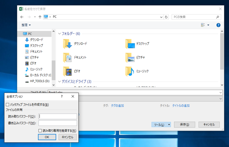Open recent locations dropdown arrow
Screen dimensions: 229x147
35,17
